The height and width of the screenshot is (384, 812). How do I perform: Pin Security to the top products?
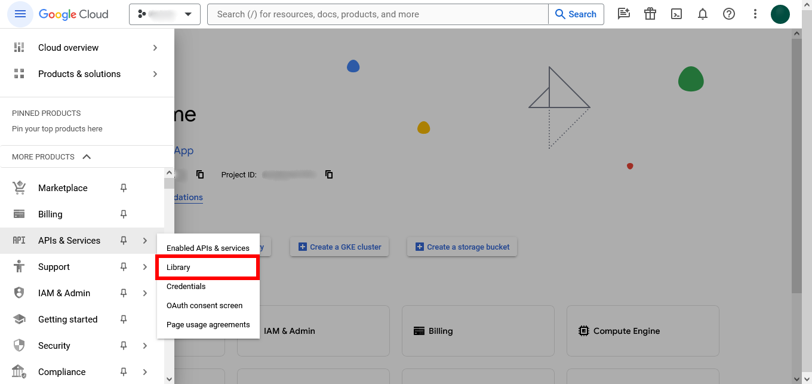(124, 346)
